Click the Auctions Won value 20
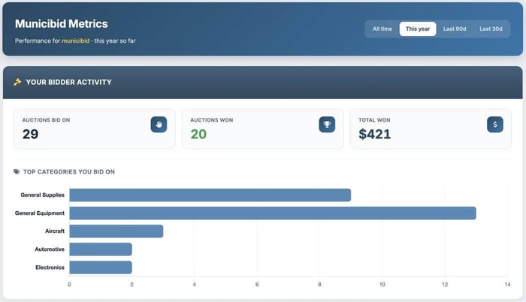The height and width of the screenshot is (302, 526). pos(198,134)
